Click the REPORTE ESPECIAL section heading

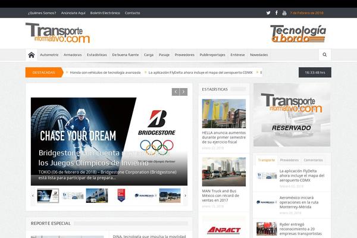pyautogui.click(x=51, y=224)
